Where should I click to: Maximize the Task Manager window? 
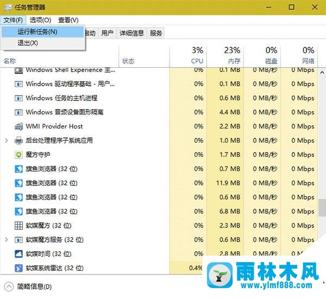(x=292, y=7)
